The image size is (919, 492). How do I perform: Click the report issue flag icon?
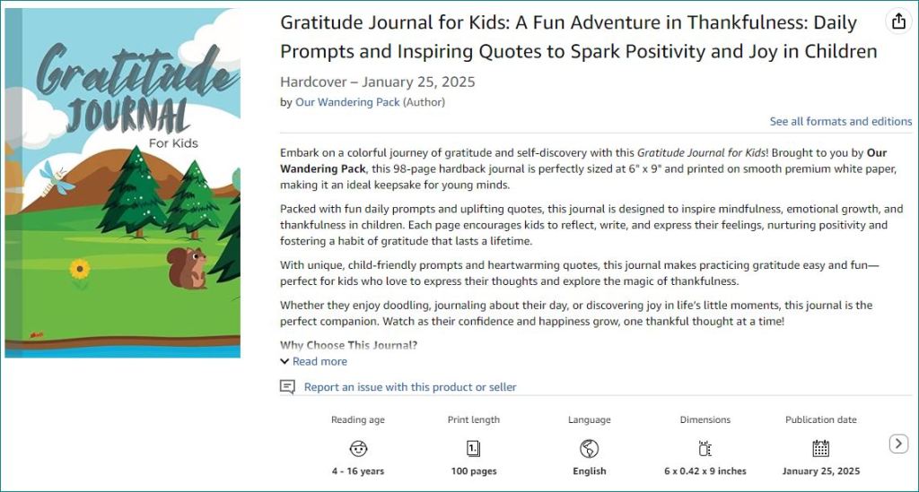tap(287, 387)
